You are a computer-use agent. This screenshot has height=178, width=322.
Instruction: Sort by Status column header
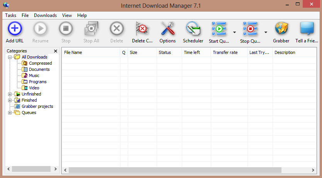pos(169,52)
